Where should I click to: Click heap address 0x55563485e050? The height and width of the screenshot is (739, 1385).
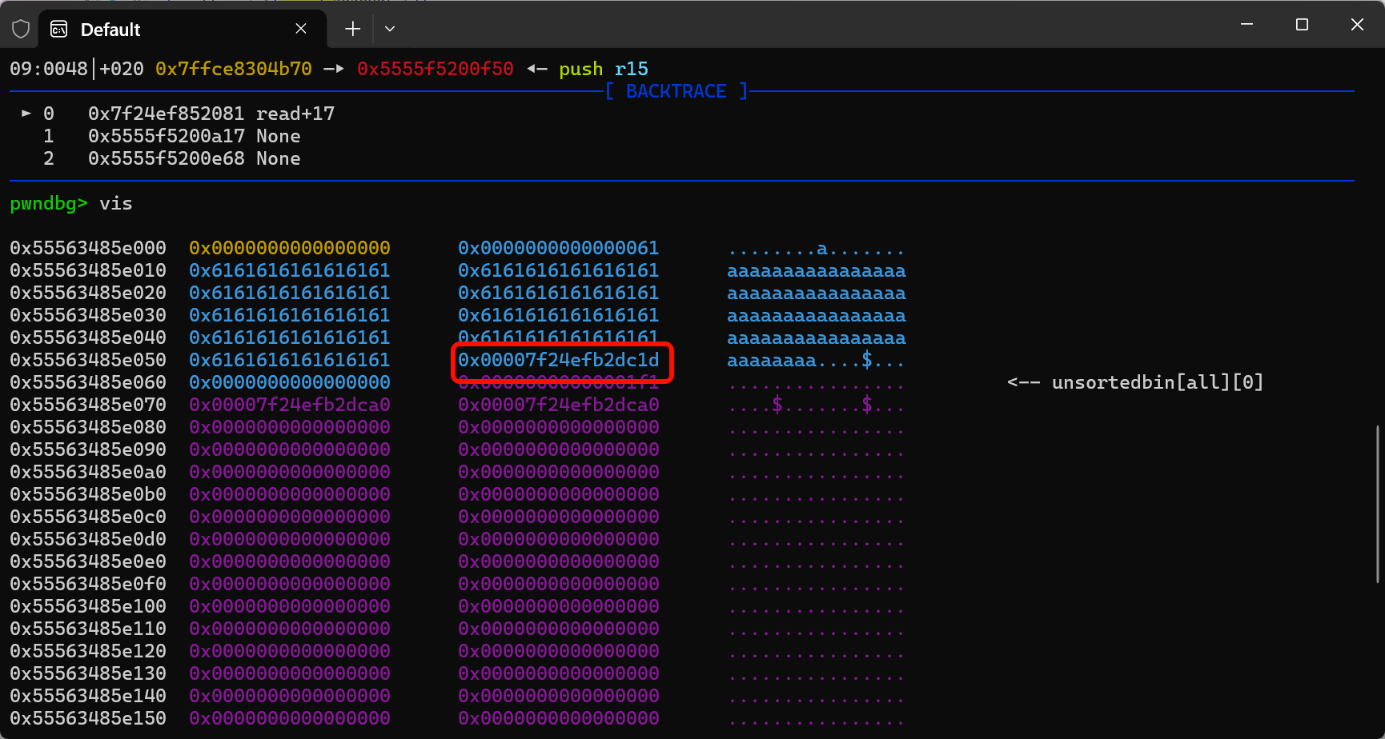(x=88, y=360)
